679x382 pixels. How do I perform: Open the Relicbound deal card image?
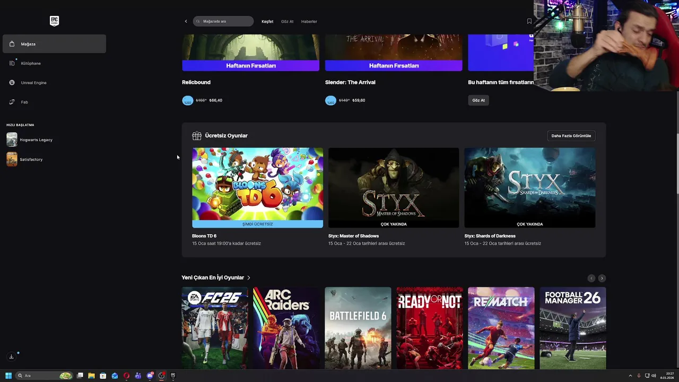(250, 53)
